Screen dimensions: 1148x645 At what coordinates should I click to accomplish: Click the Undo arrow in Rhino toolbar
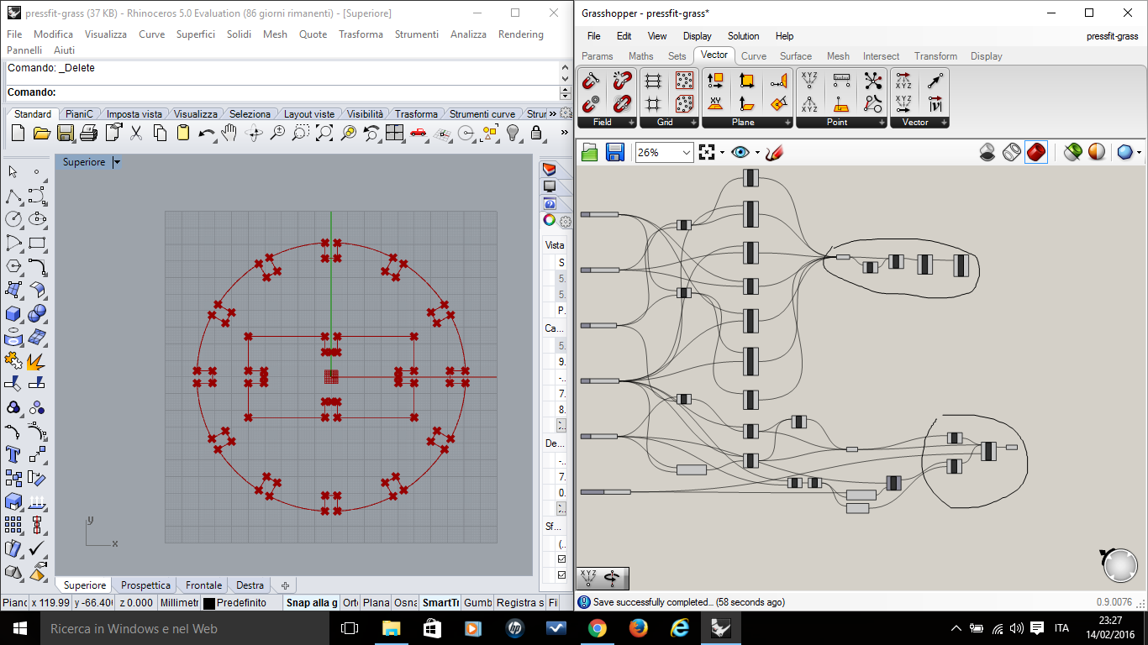207,133
